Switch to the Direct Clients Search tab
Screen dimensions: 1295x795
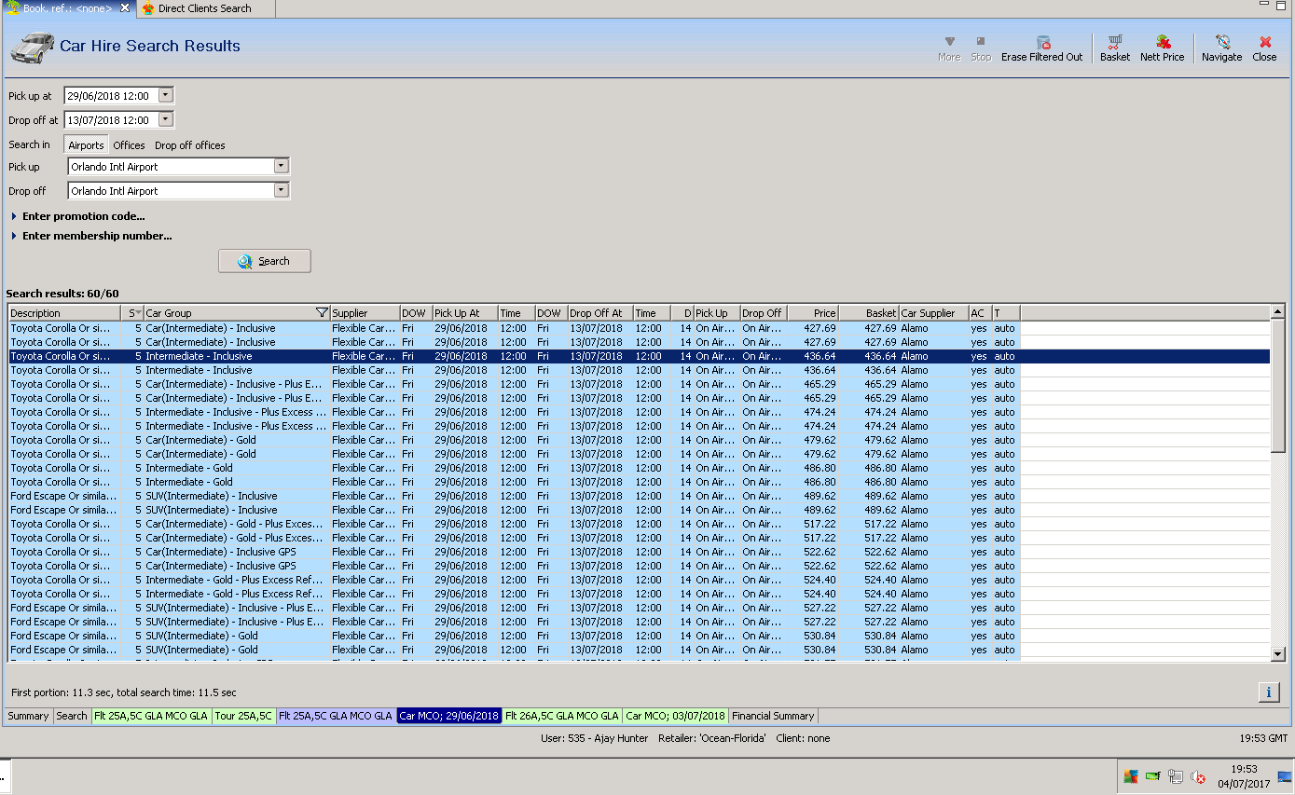[x=204, y=8]
